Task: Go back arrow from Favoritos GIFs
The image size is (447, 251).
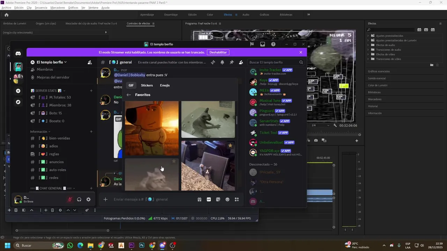Action: coord(129,95)
